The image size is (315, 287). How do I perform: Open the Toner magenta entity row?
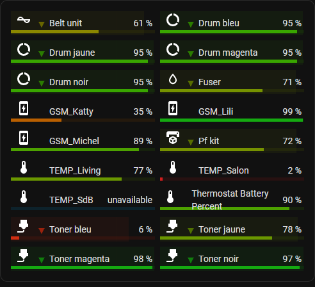pos(83,258)
